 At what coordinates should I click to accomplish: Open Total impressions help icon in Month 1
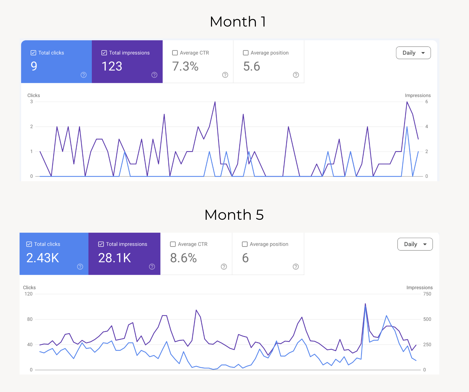pos(154,75)
